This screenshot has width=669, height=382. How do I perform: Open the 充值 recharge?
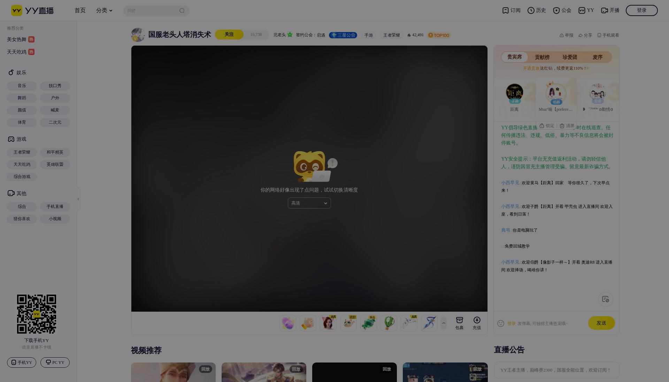coord(477,323)
